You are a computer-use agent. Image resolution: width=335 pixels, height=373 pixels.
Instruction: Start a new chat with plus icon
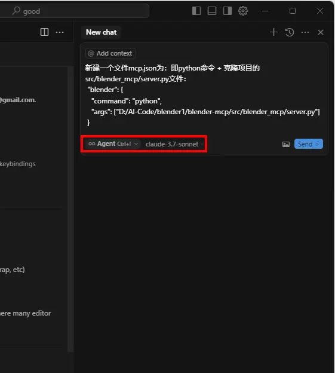273,32
